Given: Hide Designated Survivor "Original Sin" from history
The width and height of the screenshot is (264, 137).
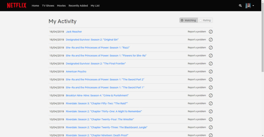Looking at the screenshot, I should coord(211,39).
